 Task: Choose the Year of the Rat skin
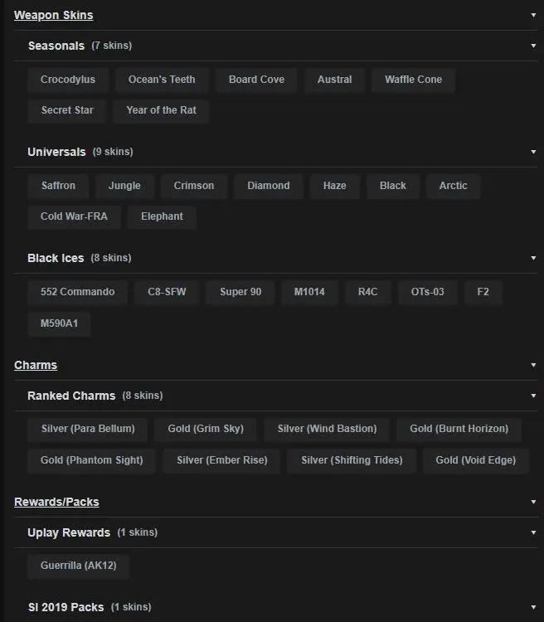(x=161, y=110)
